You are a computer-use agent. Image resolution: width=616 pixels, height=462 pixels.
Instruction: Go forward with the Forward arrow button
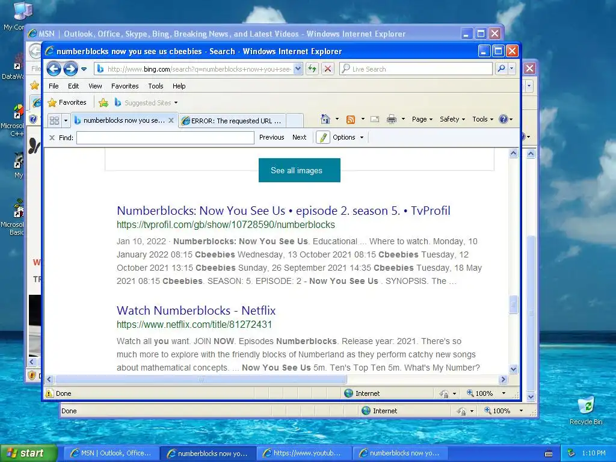71,69
